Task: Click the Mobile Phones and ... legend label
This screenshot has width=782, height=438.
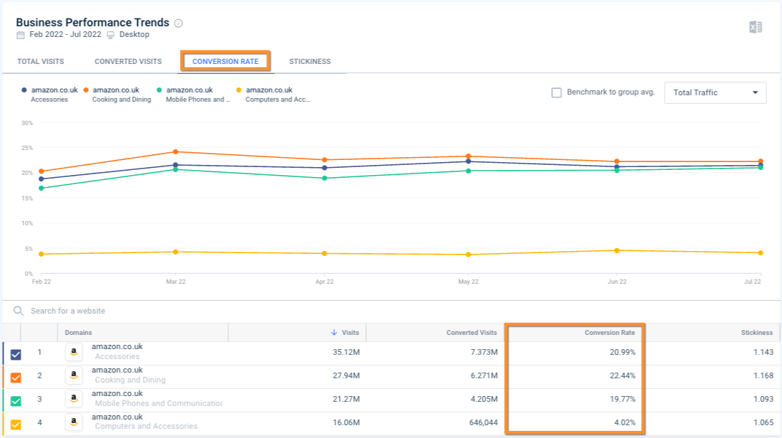Action: 198,100
